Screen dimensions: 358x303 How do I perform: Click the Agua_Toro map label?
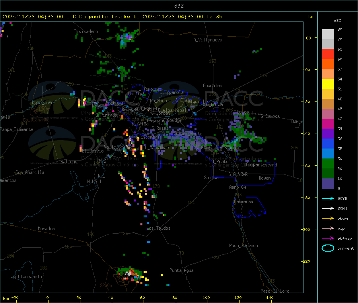(43, 103)
